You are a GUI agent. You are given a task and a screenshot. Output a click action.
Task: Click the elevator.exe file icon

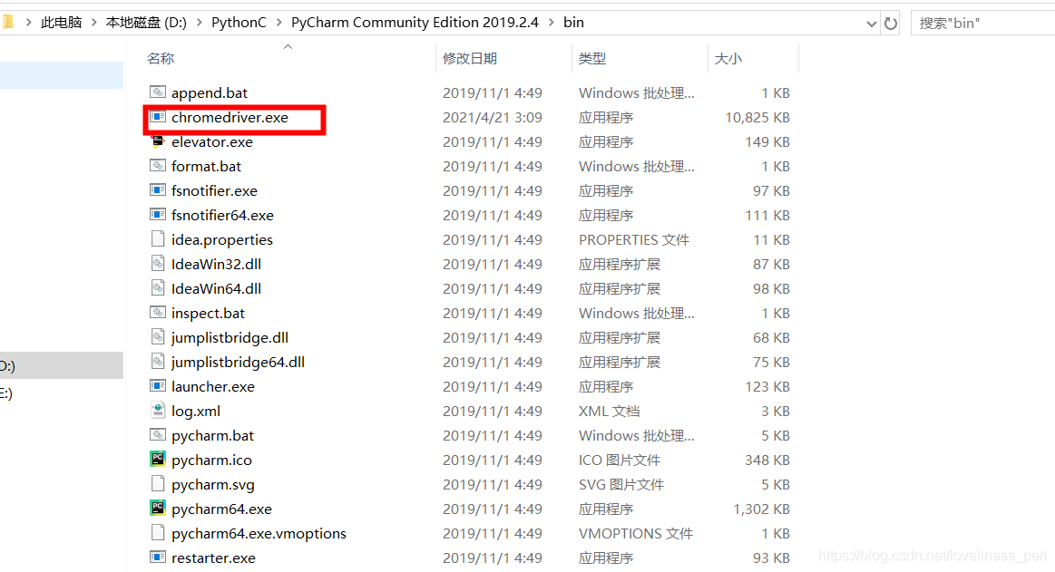coord(158,141)
